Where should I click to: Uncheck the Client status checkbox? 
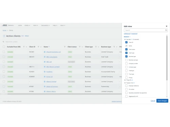[126, 49]
